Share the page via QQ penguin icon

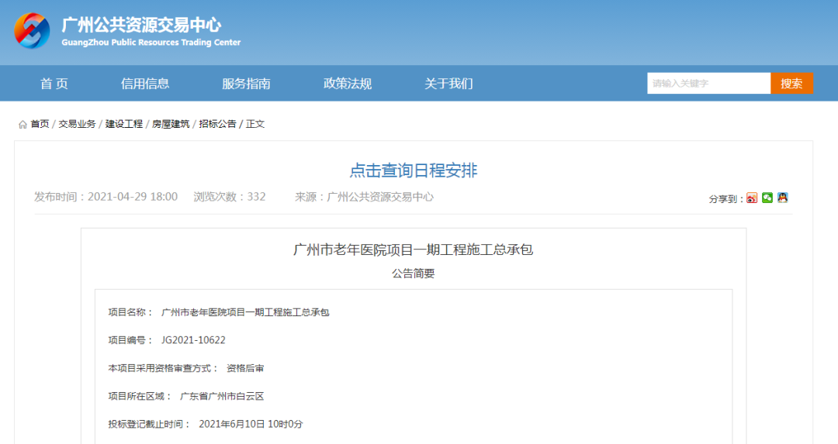(x=783, y=198)
